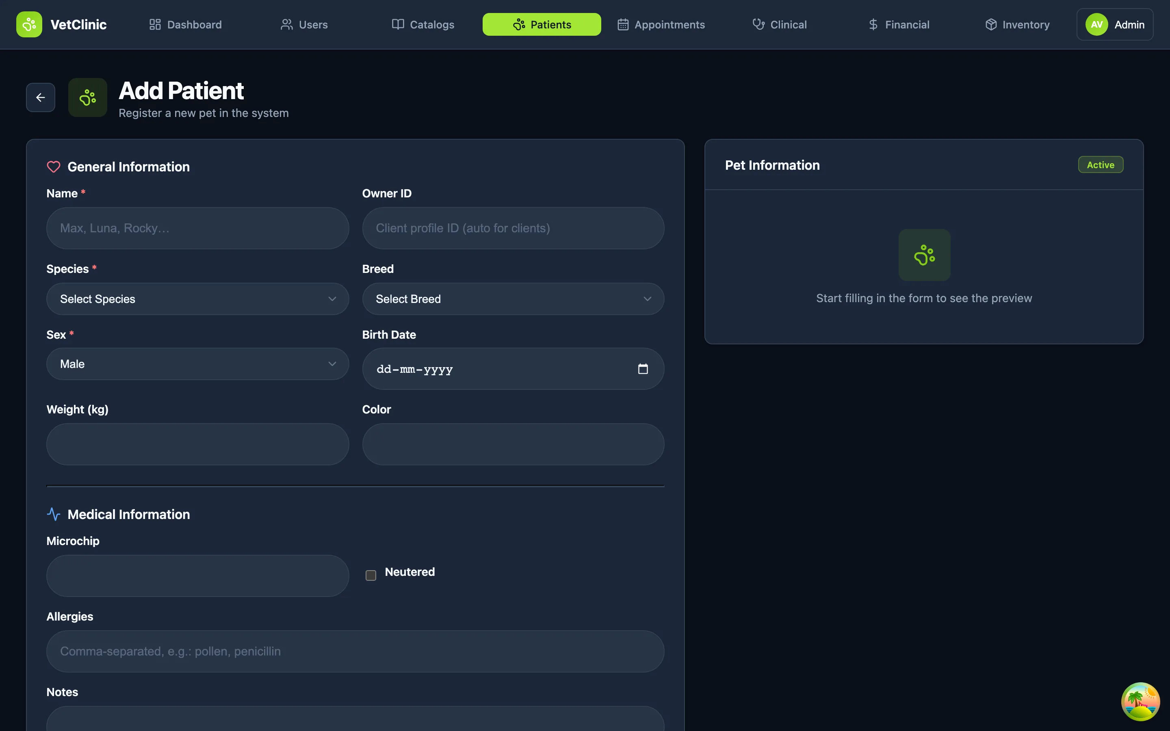Click the paw icon beside Add Patient

pyautogui.click(x=87, y=97)
